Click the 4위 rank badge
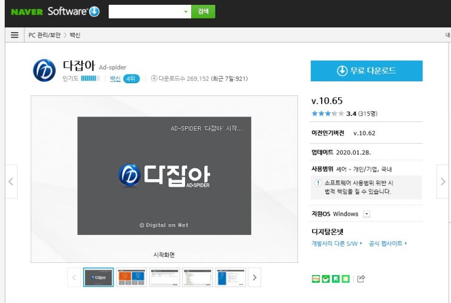451x303 pixels. tap(132, 78)
